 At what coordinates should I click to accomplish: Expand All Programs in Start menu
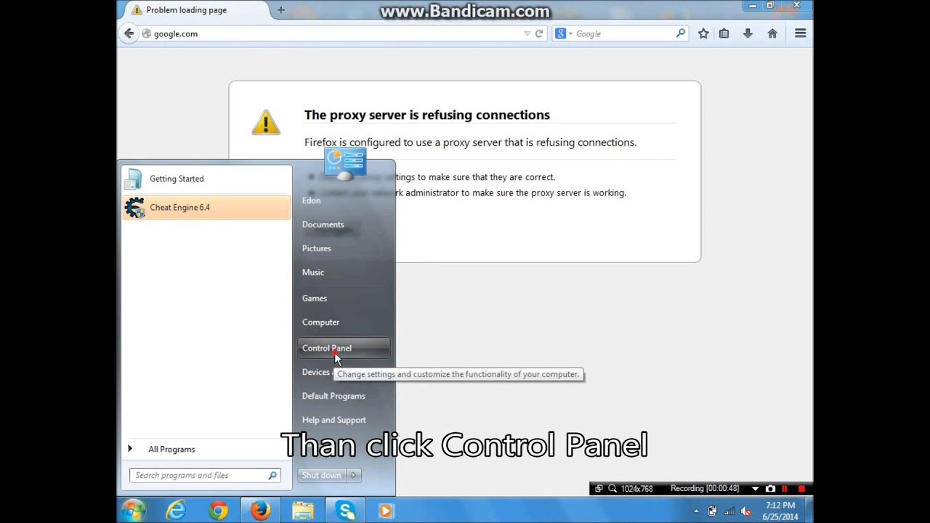coord(206,449)
